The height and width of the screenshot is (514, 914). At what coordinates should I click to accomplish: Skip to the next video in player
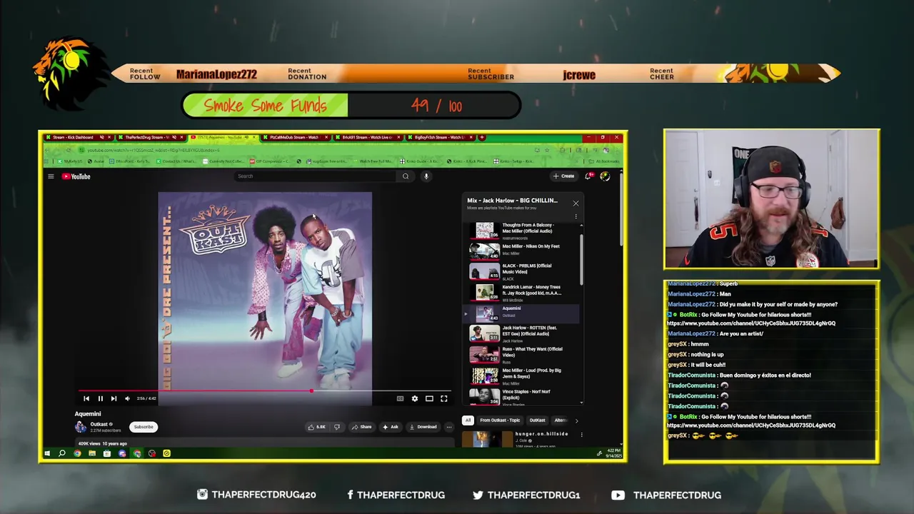114,399
